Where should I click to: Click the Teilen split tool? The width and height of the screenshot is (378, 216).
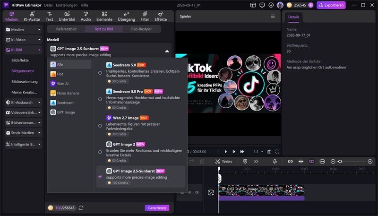pos(223,162)
